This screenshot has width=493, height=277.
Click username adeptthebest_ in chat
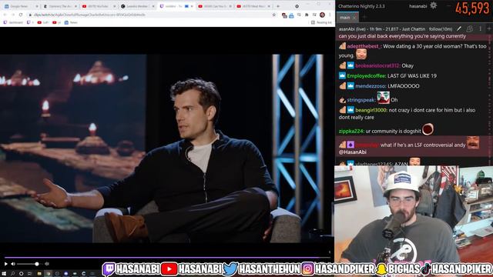(364, 46)
